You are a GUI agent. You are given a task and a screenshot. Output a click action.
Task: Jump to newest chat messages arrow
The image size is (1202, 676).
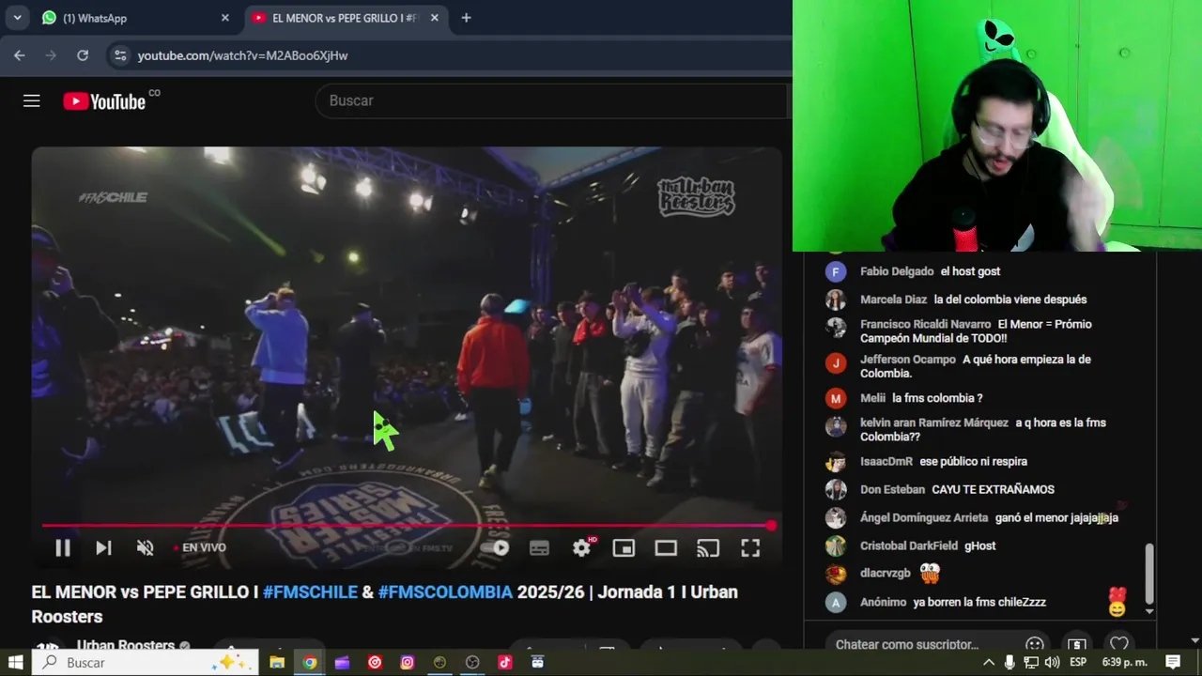[x=1149, y=611]
